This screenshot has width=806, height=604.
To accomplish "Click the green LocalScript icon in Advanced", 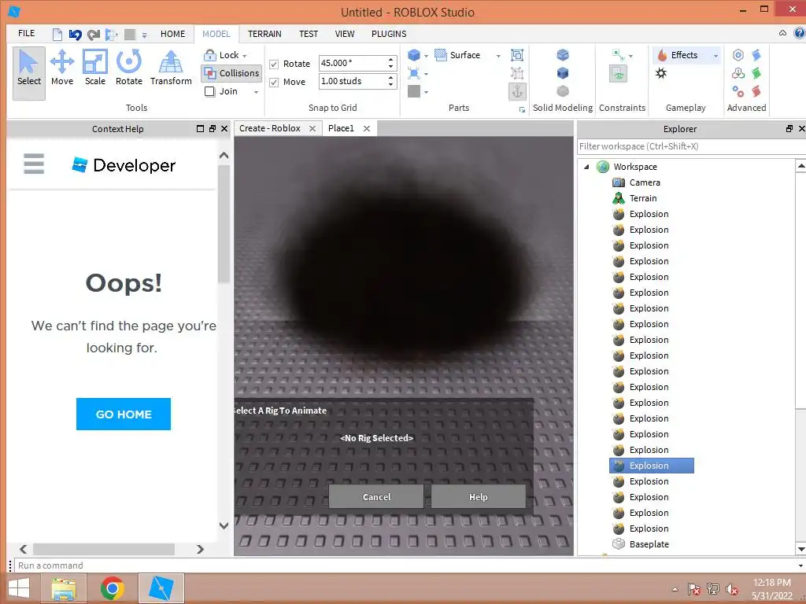I will pyautogui.click(x=756, y=73).
